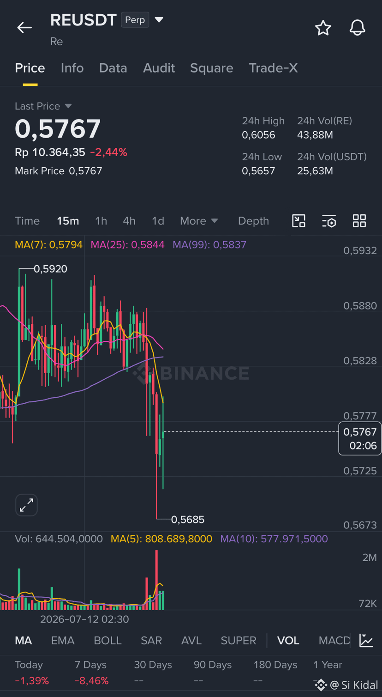
Task: Open chart indicator settings icon
Action: click(329, 221)
